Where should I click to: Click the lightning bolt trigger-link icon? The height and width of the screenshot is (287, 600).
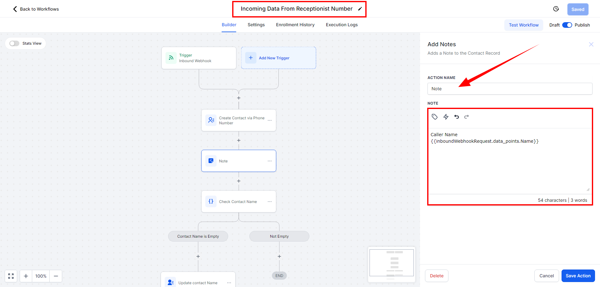click(x=446, y=117)
